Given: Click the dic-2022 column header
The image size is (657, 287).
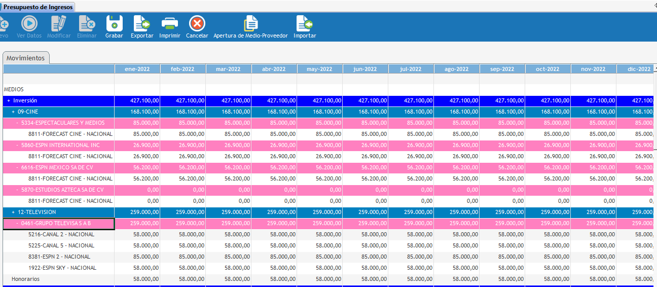Looking at the screenshot, I should 635,69.
